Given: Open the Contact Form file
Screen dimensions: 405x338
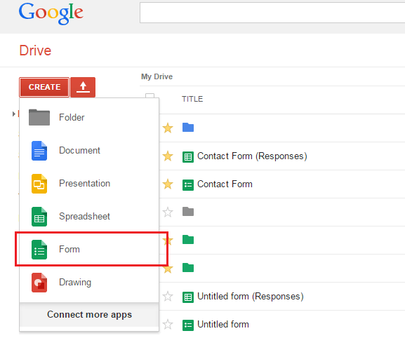Looking at the screenshot, I should [x=225, y=184].
